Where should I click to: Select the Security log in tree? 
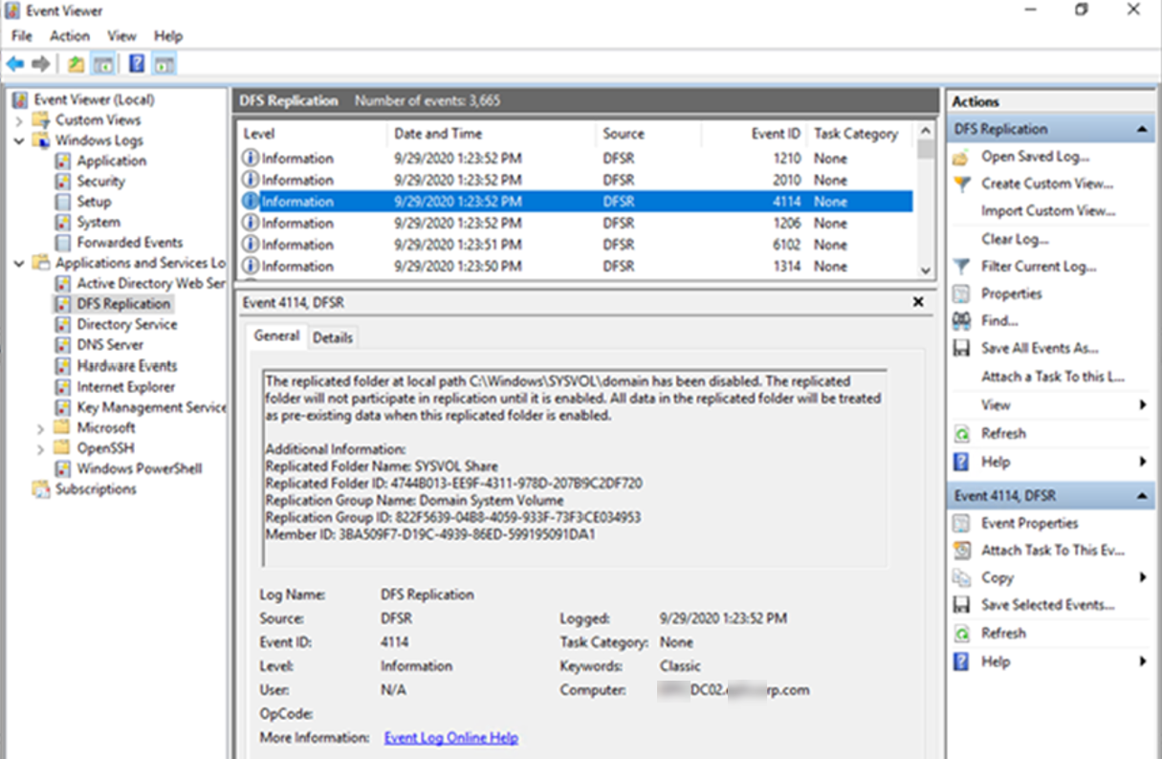(x=100, y=182)
